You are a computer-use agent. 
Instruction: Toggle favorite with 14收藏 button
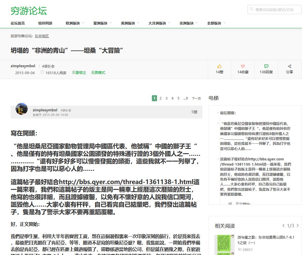(x=243, y=69)
